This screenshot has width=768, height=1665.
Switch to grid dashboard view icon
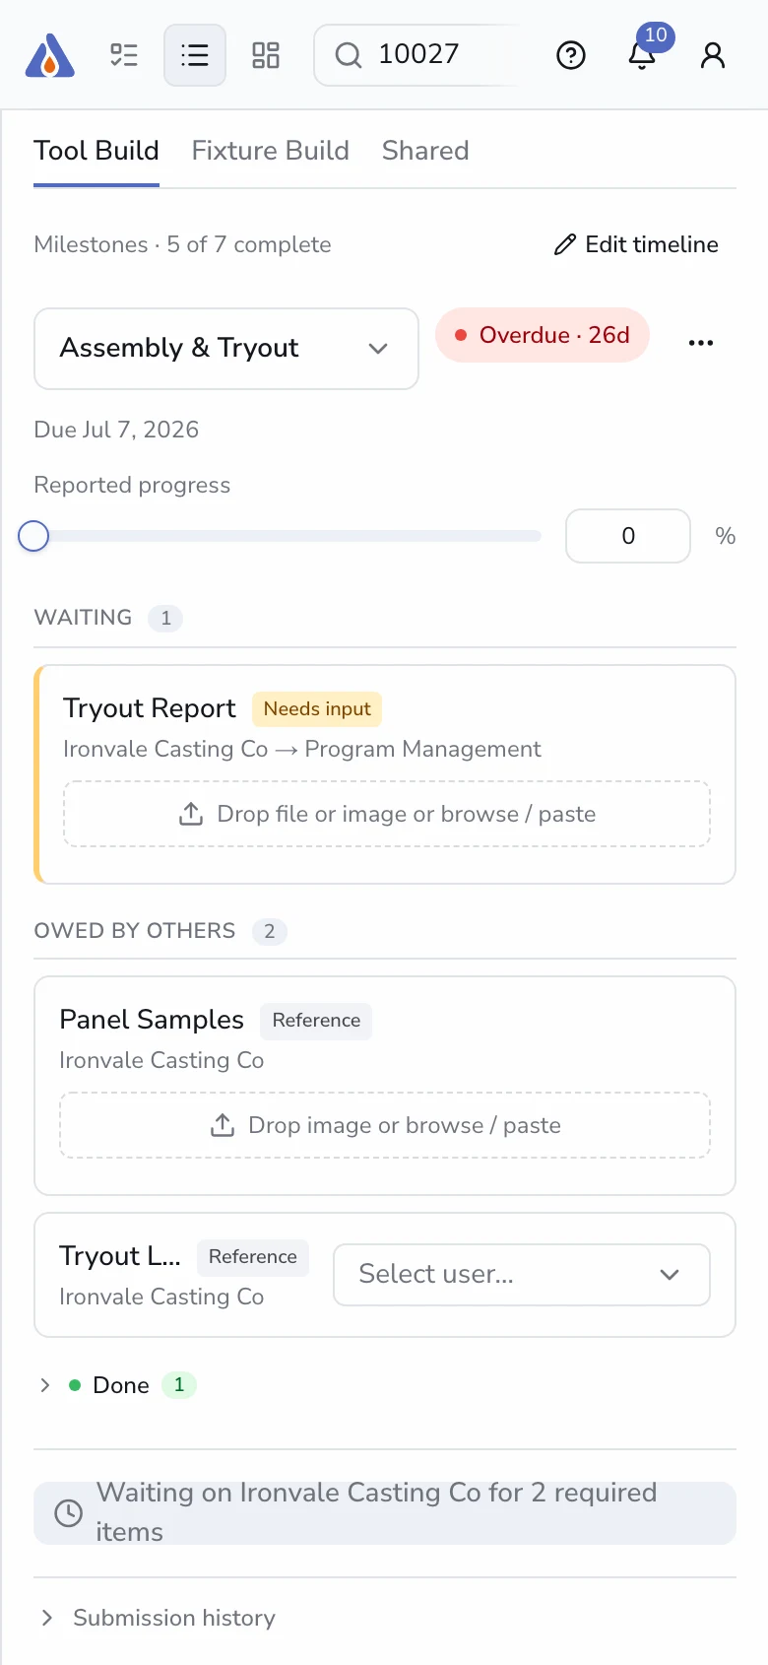click(266, 55)
